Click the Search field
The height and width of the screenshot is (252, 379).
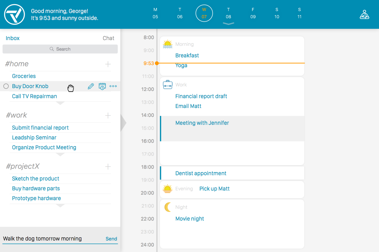tap(60, 49)
